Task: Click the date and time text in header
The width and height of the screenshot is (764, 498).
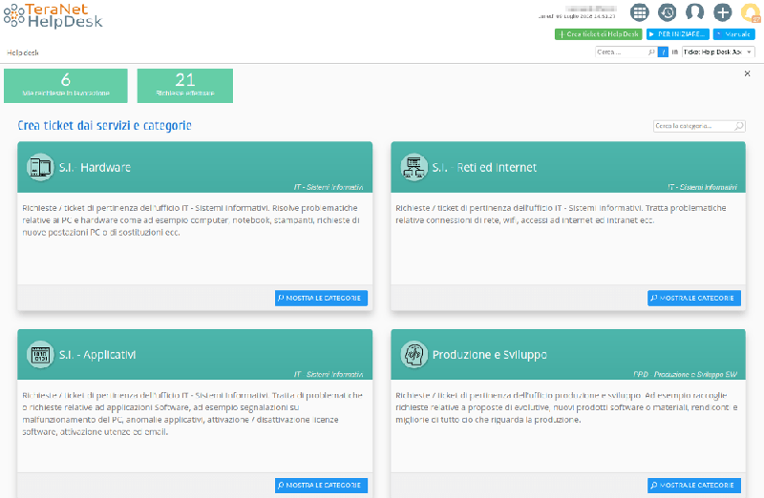Action: [x=577, y=16]
